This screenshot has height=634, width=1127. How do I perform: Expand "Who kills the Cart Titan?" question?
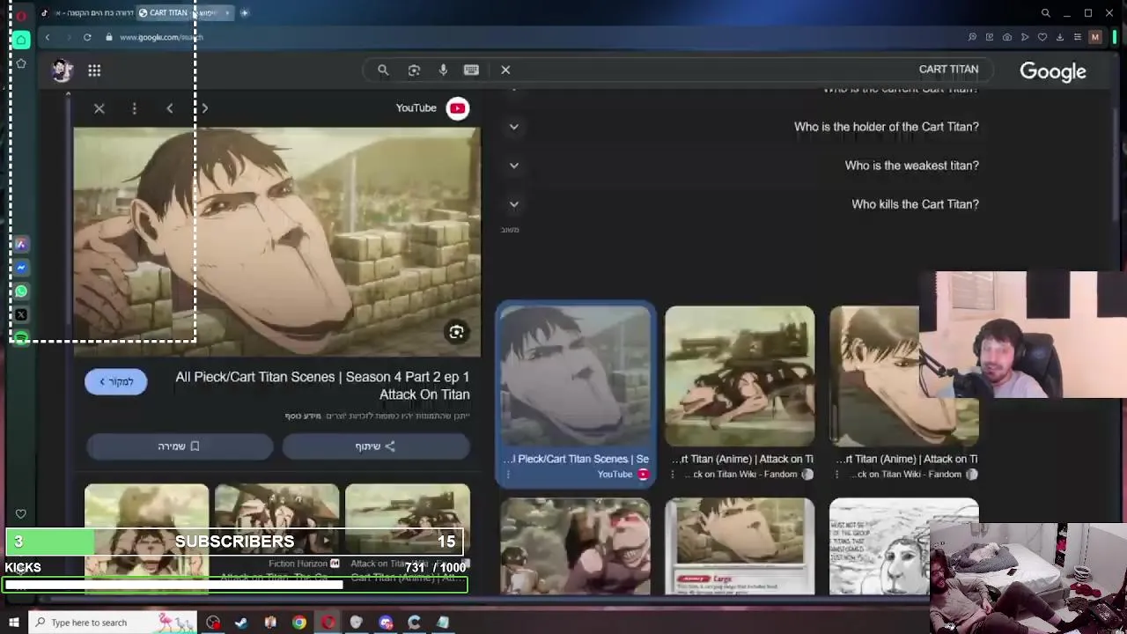[x=915, y=204]
